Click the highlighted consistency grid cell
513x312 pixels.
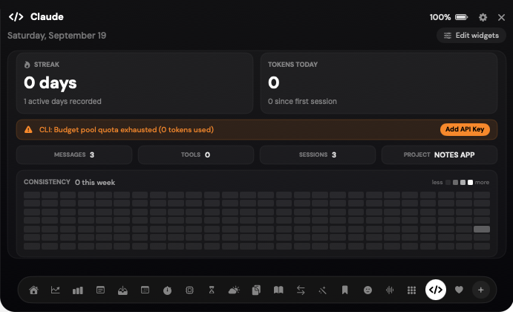[x=482, y=229]
